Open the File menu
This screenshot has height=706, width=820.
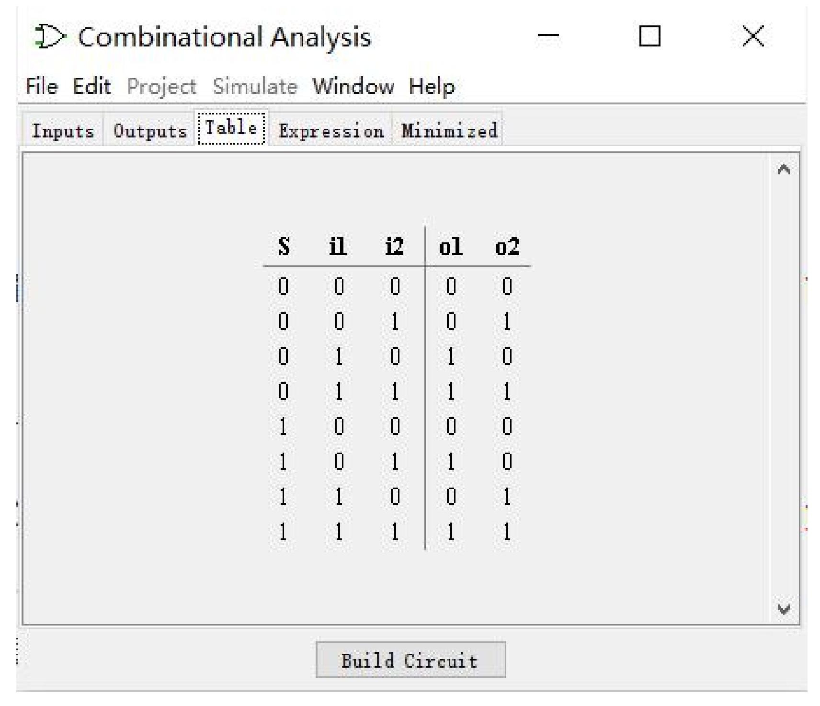[x=42, y=87]
